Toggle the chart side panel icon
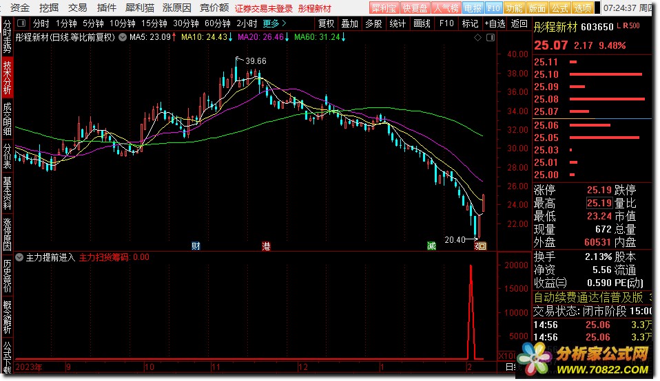 click(491, 38)
